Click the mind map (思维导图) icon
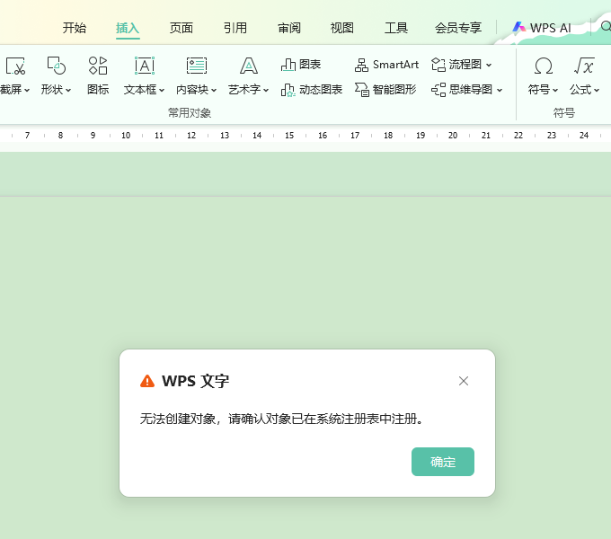Image resolution: width=611 pixels, height=539 pixels. 438,90
